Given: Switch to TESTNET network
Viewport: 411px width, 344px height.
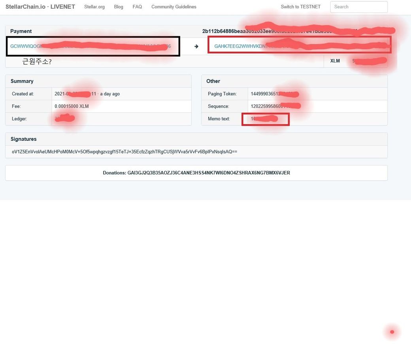Looking at the screenshot, I should (x=300, y=7).
